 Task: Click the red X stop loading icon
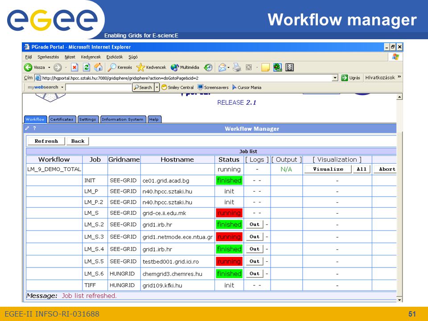point(74,67)
